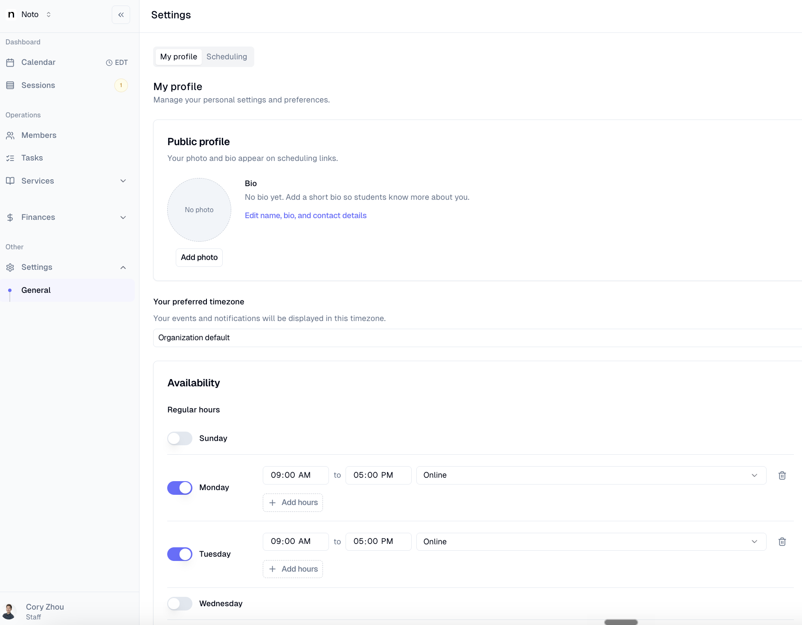Image resolution: width=802 pixels, height=625 pixels.
Task: Enable Sunday availability toggle
Action: pos(180,438)
